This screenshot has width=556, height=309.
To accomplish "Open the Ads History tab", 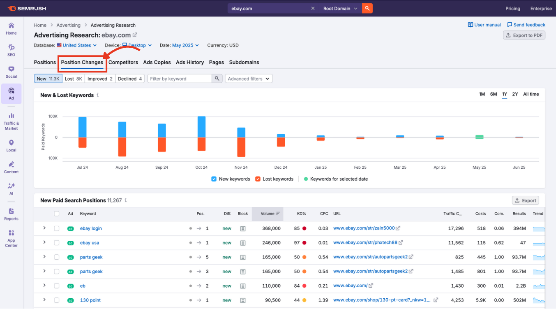I will point(189,62).
